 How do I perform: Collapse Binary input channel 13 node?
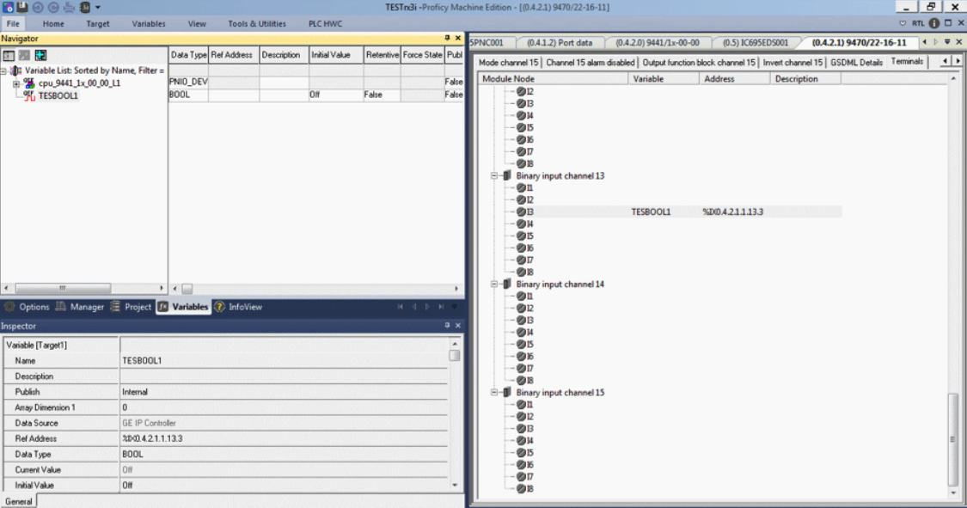point(494,175)
